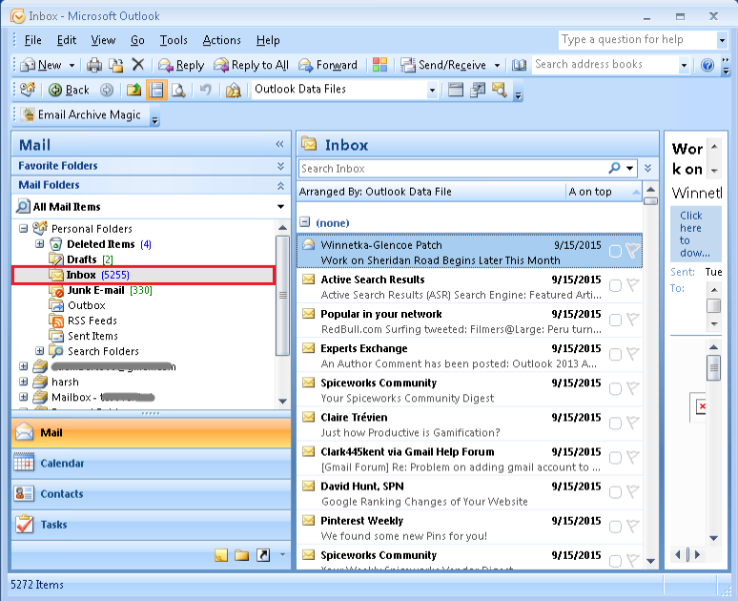Click in the Search Inbox field

(x=453, y=169)
